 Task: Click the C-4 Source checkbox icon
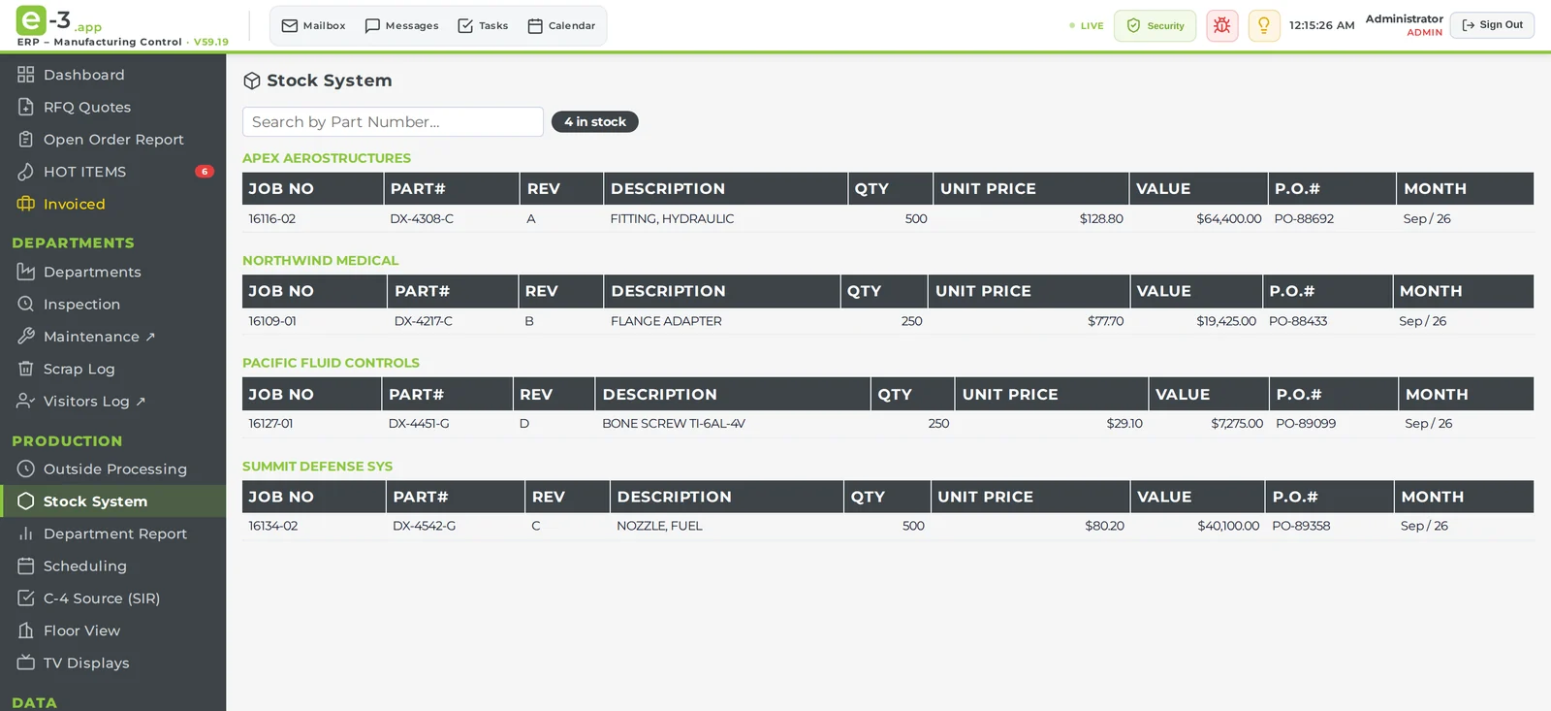[26, 598]
